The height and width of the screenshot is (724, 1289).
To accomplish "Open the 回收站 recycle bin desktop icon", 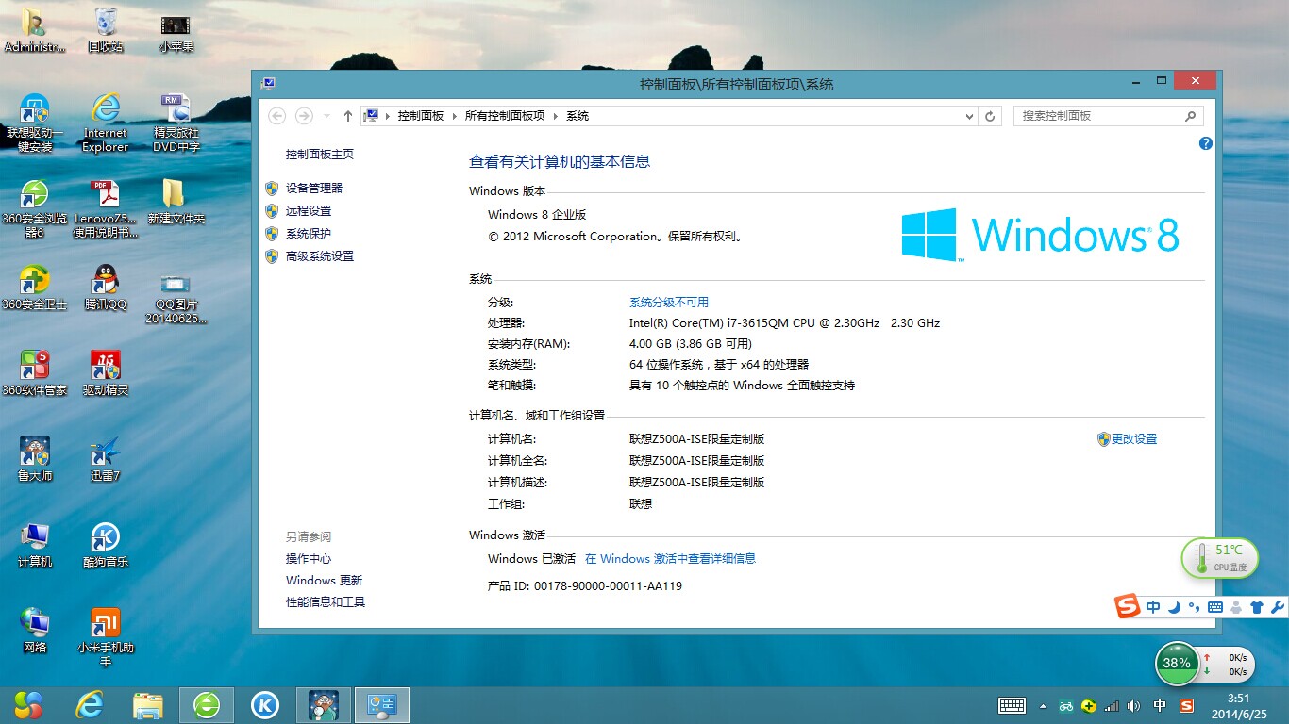I will point(106,30).
